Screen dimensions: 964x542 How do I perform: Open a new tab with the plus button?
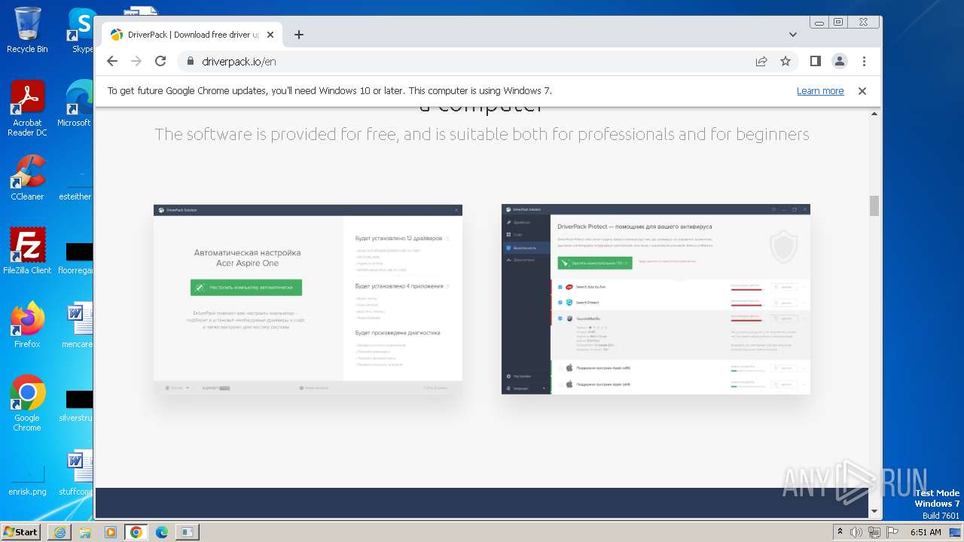[x=299, y=35]
